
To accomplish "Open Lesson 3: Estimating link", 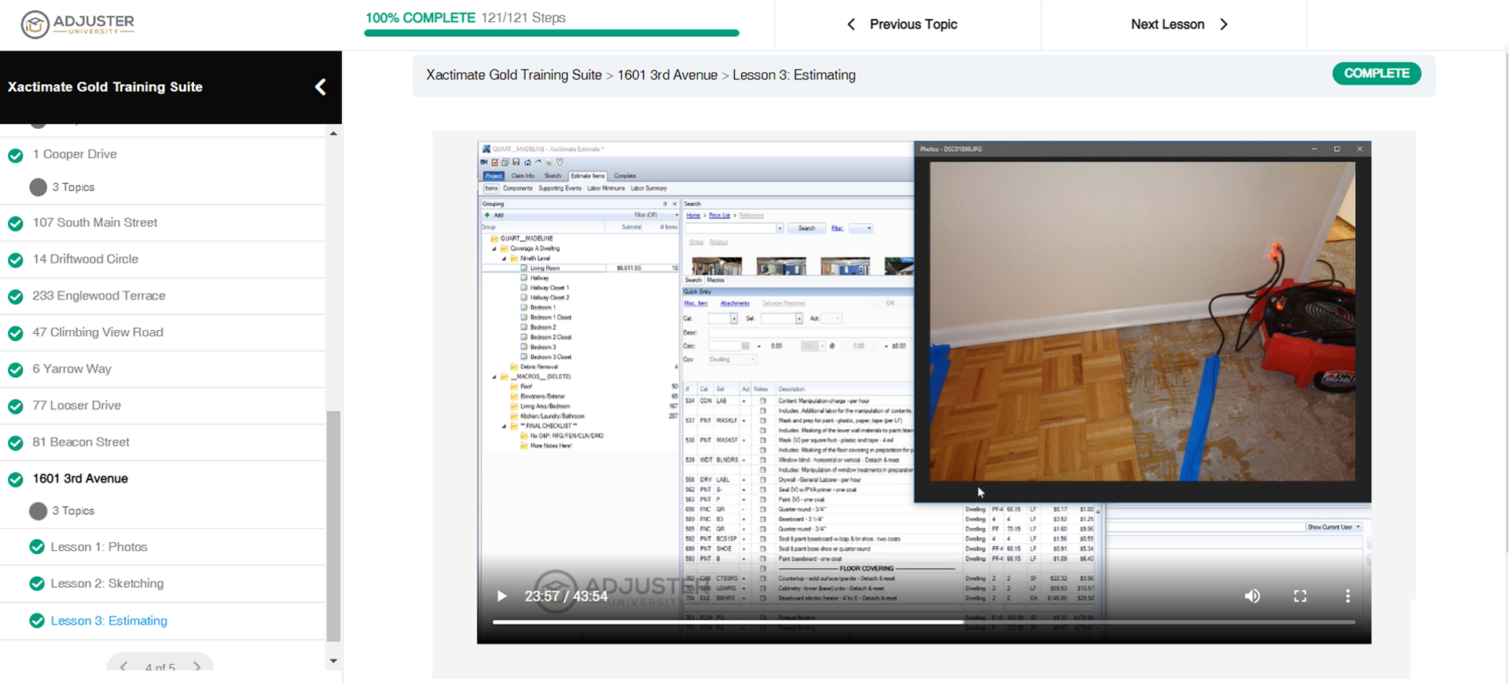I will point(108,621).
